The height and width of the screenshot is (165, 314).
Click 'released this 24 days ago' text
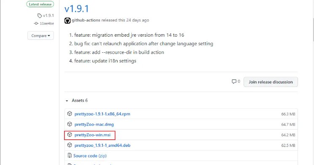tap(125, 20)
